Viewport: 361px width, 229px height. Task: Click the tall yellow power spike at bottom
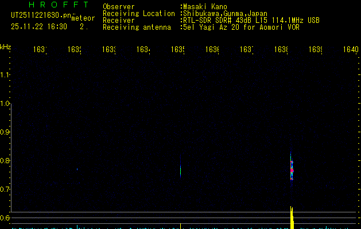[x=292, y=218]
